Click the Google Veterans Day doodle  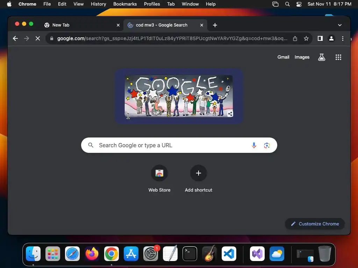pos(179,96)
